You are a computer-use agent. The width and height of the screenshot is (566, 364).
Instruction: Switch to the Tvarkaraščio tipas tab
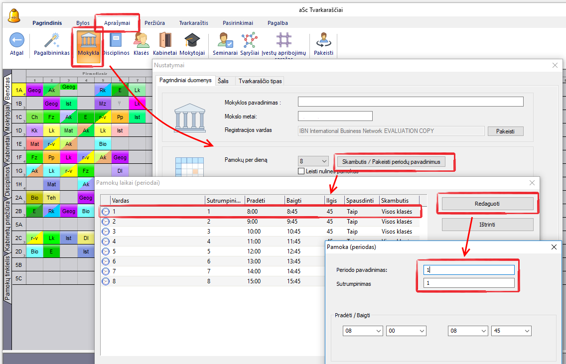pyautogui.click(x=259, y=81)
